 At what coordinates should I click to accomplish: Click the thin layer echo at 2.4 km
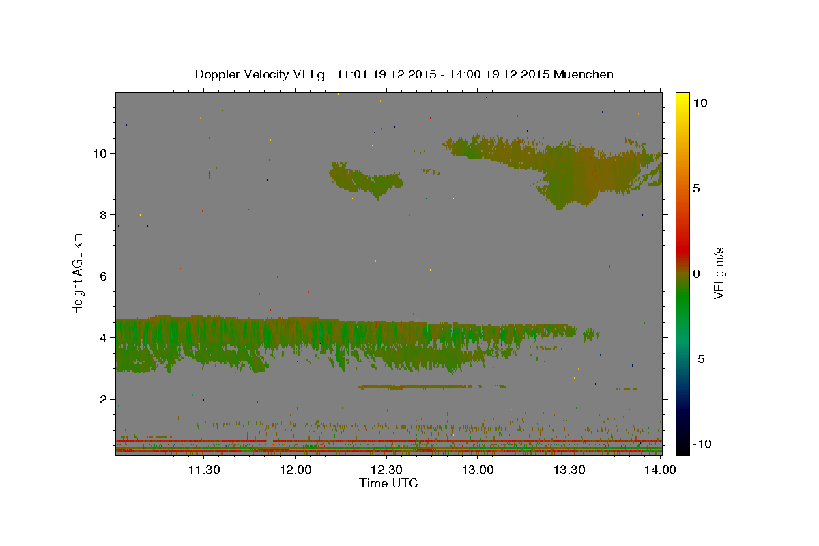click(x=416, y=387)
